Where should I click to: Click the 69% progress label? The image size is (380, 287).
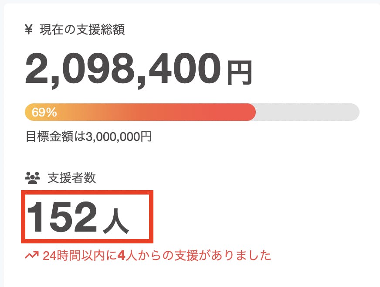coord(44,113)
